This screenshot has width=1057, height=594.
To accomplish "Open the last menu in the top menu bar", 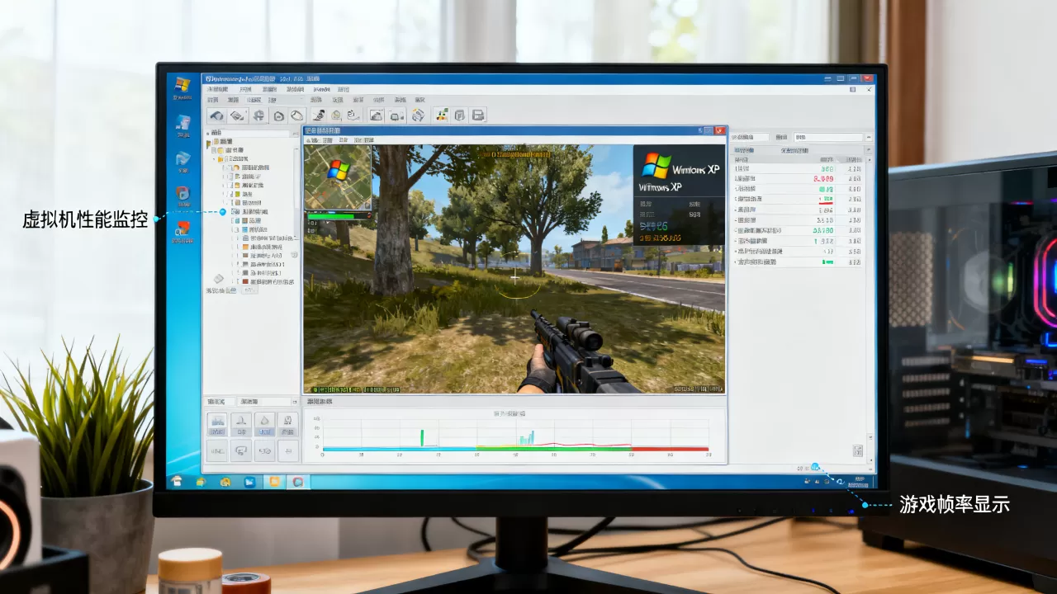I will (x=343, y=89).
